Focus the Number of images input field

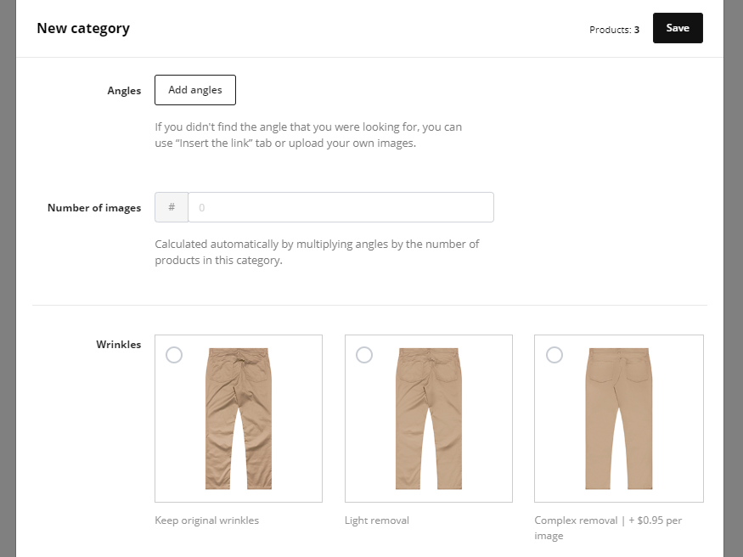point(340,207)
